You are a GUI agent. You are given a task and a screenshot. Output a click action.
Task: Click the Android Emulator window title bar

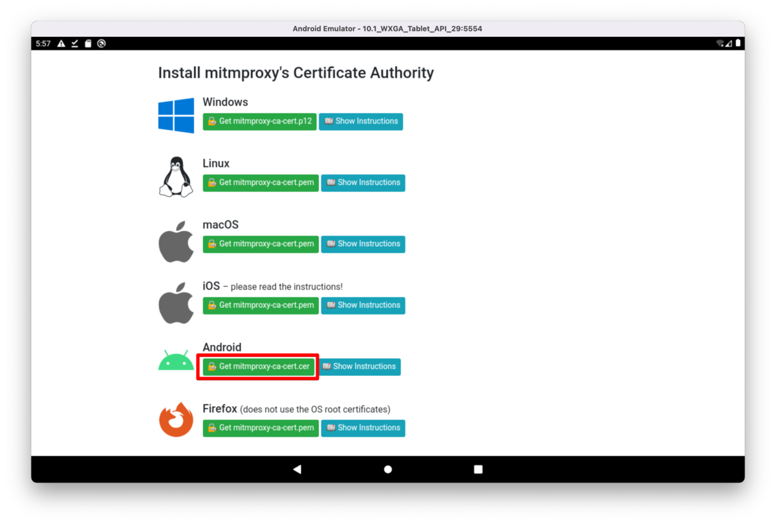coord(388,28)
